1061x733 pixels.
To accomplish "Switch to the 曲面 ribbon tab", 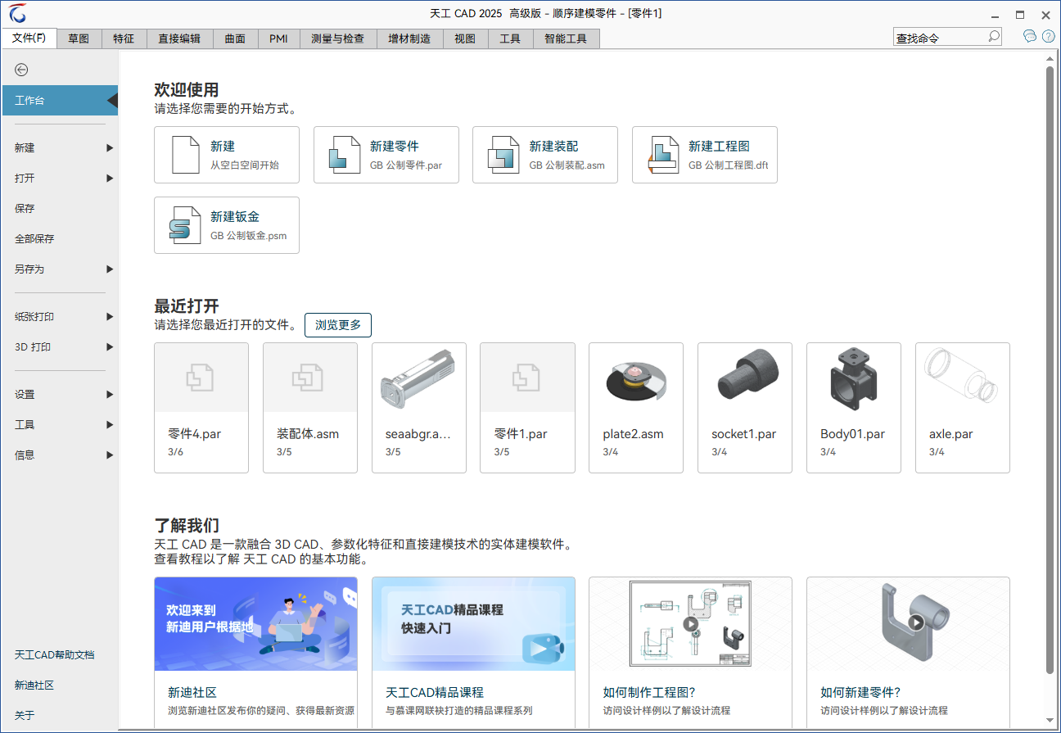I will 236,38.
